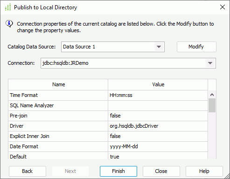Viewport: 230px width, 179px height.
Task: Click the Modify button
Action: click(196, 47)
